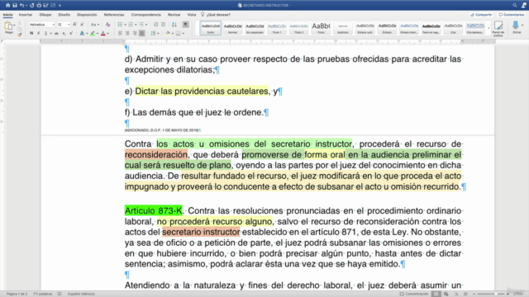Redo the last action

32,5
